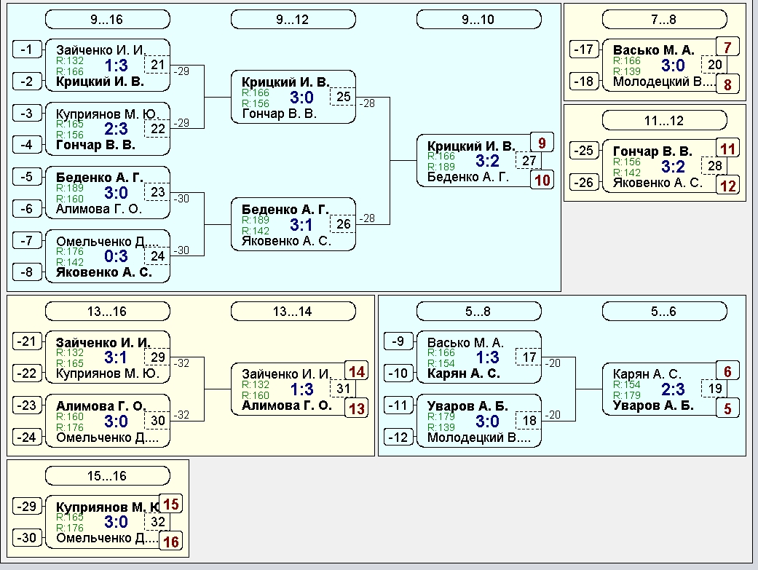This screenshot has width=758, height=570.
Task: Select place badge 16 beside Омельченко
Action: (170, 541)
